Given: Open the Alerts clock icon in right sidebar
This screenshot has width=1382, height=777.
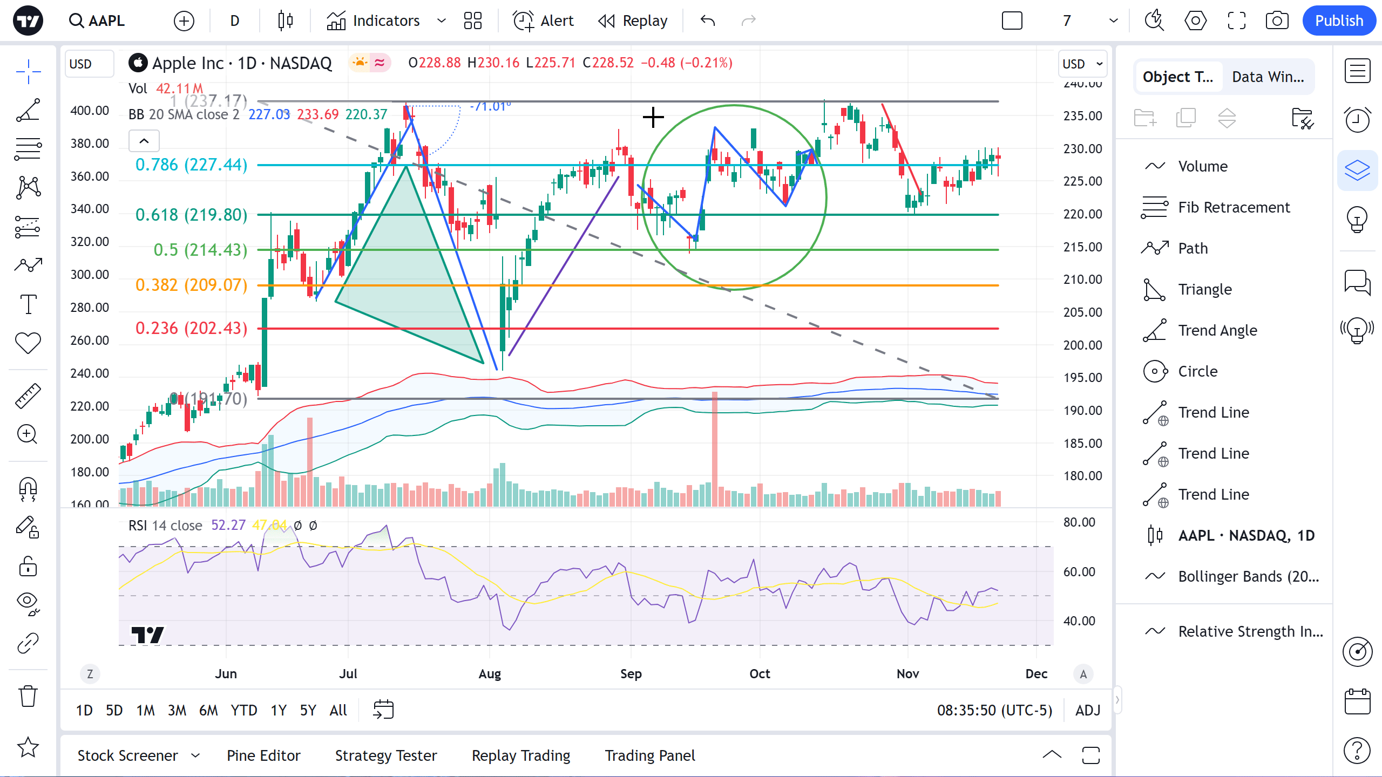Looking at the screenshot, I should [x=1357, y=120].
